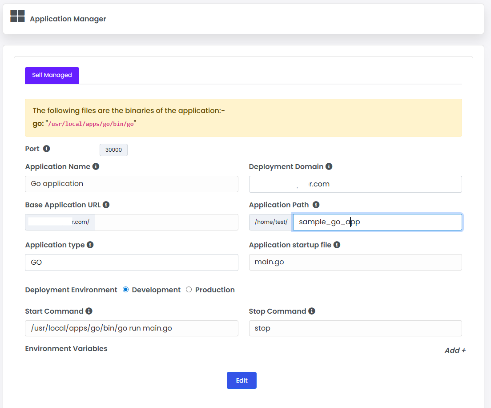Focus the Application Name text field
Image resolution: width=491 pixels, height=408 pixels.
pyautogui.click(x=131, y=184)
